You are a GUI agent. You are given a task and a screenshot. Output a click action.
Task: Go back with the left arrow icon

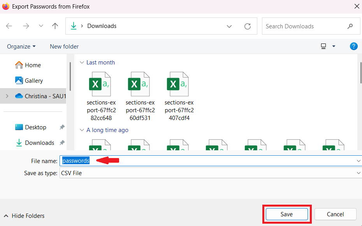(x=9, y=26)
